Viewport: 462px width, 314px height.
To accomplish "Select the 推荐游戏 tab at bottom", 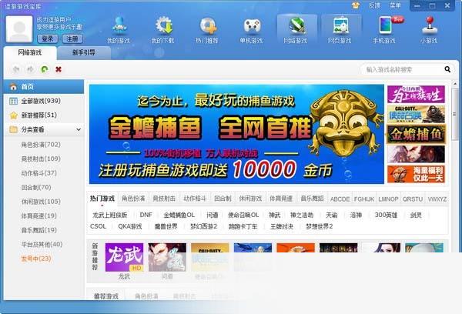I will tap(105, 296).
